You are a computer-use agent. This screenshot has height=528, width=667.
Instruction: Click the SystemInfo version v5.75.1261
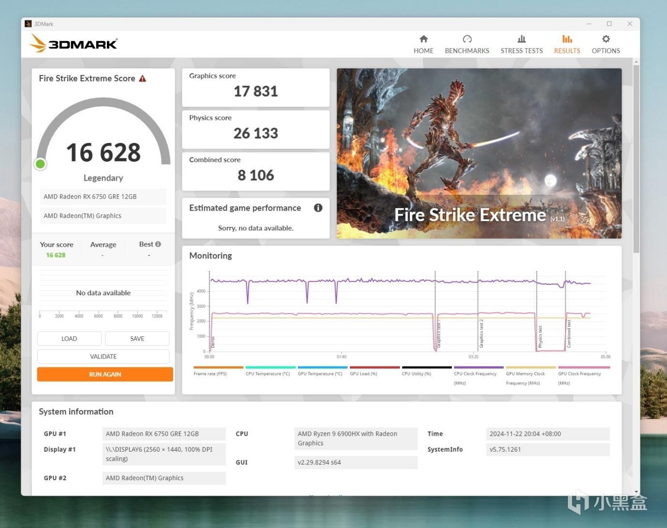click(x=548, y=449)
